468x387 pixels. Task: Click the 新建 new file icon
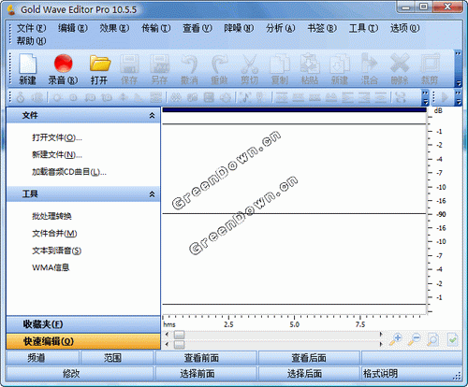27,69
